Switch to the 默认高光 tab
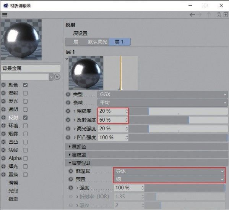The height and width of the screenshot is (210, 229). point(97,42)
